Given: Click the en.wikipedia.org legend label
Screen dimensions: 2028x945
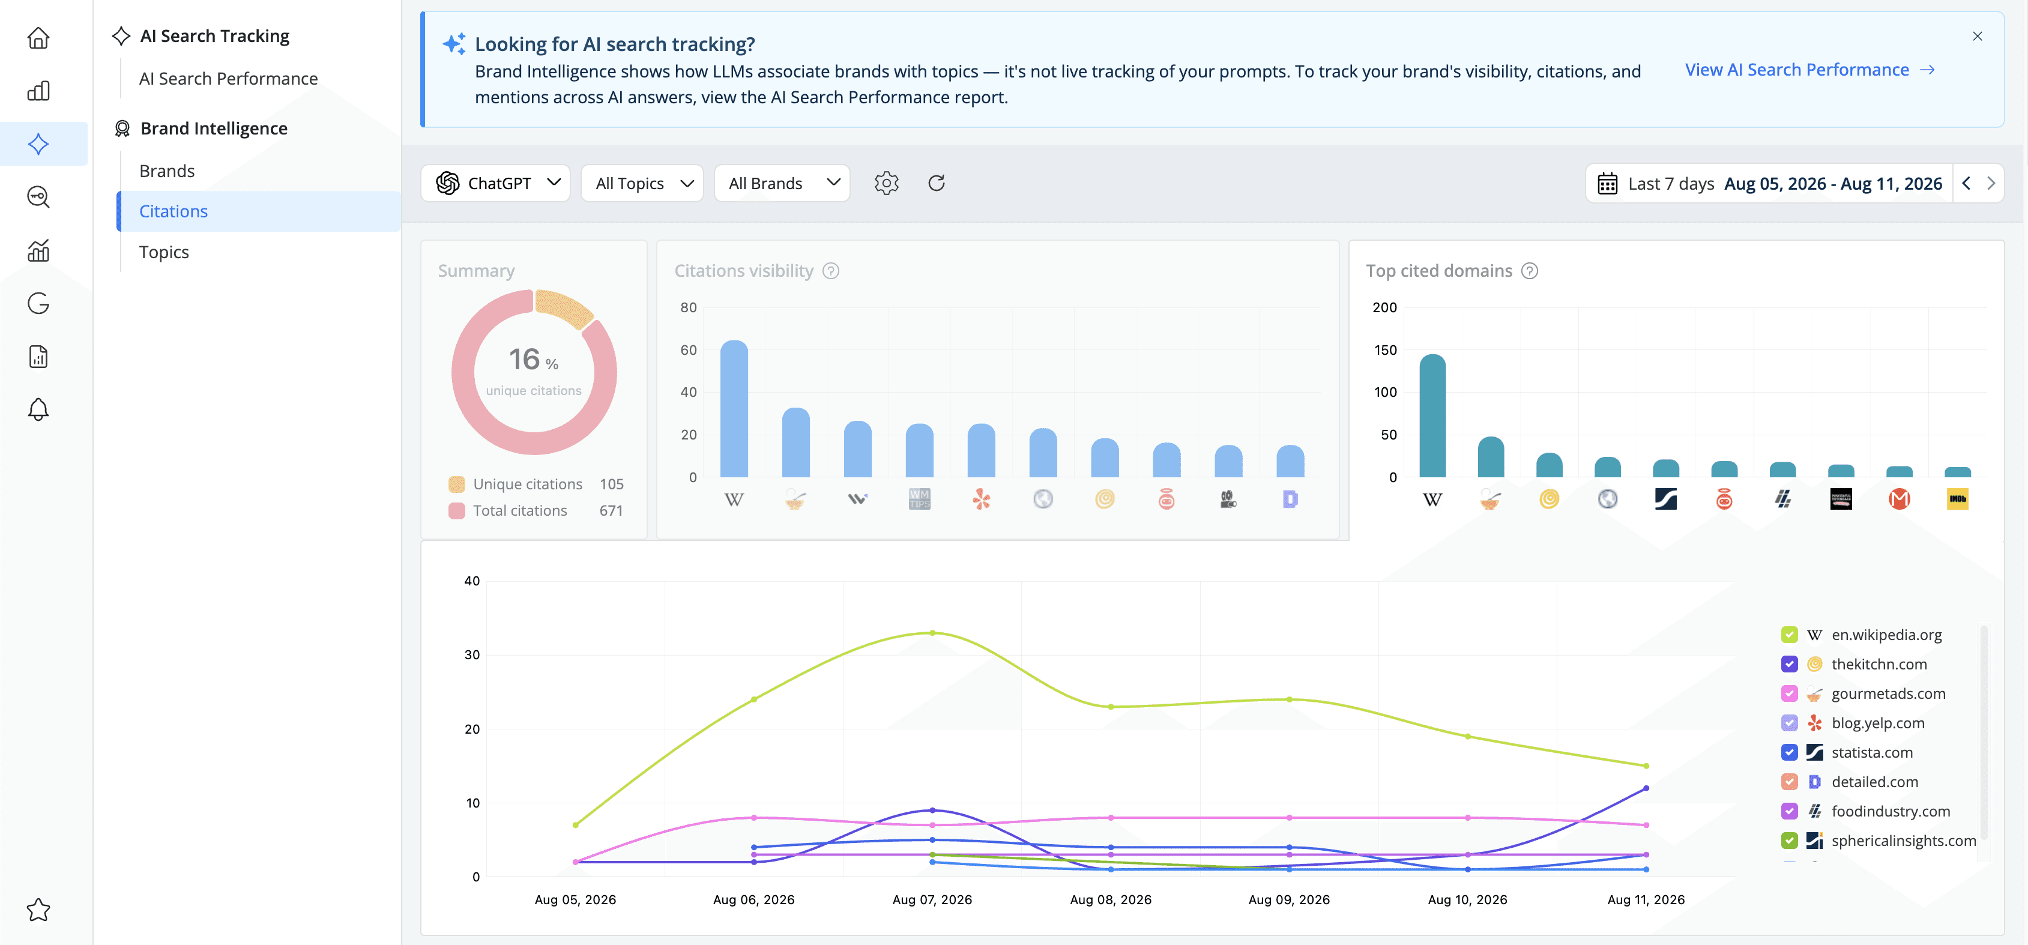Looking at the screenshot, I should pos(1886,635).
